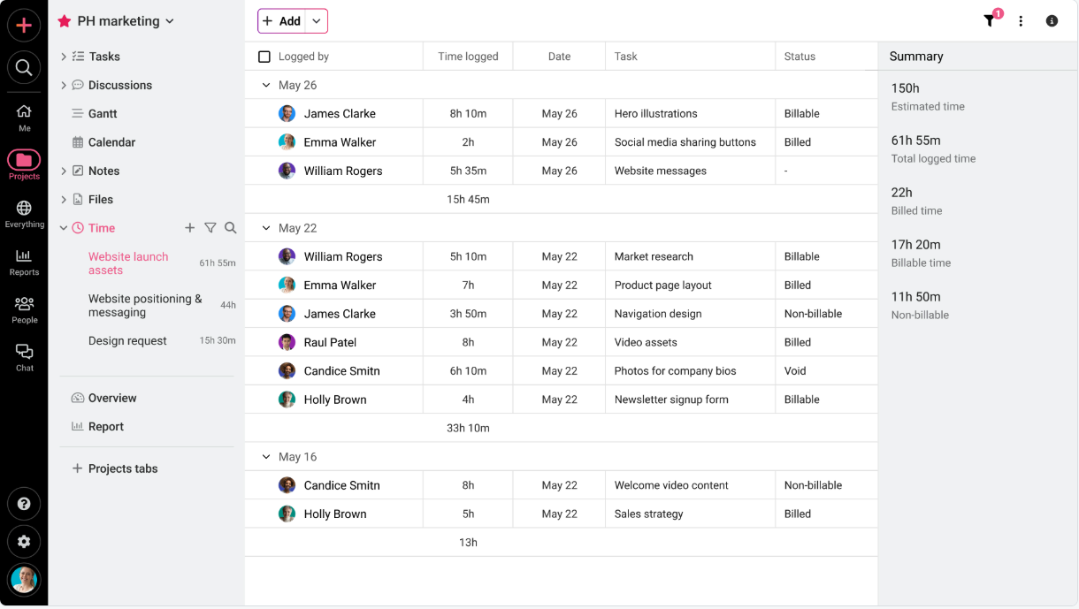Click the filter icon with notification badge
Viewport: 1079px width, 609px height.
click(x=990, y=21)
